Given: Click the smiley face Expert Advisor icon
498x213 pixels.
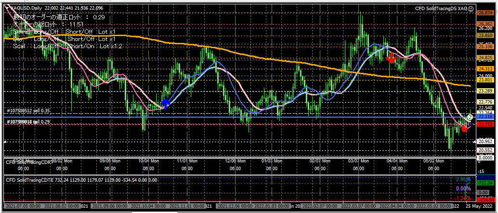Looking at the screenshot, I should click(471, 9).
